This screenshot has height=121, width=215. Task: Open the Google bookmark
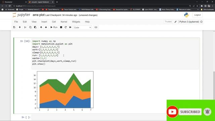pyautogui.click(x=20, y=10)
